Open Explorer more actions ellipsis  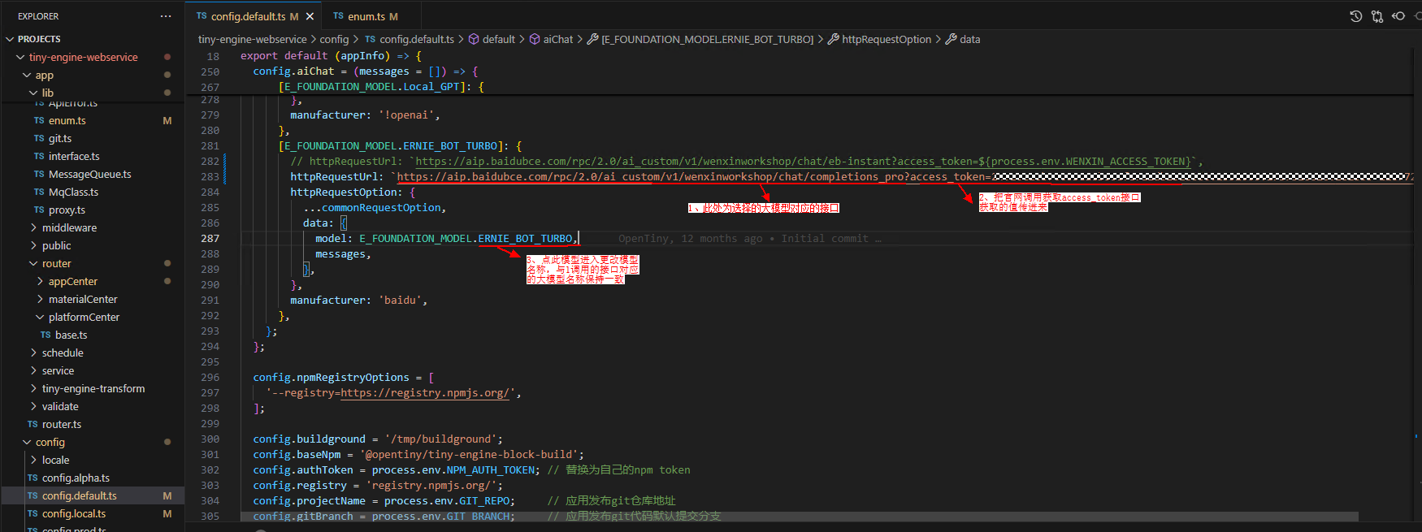(x=166, y=16)
